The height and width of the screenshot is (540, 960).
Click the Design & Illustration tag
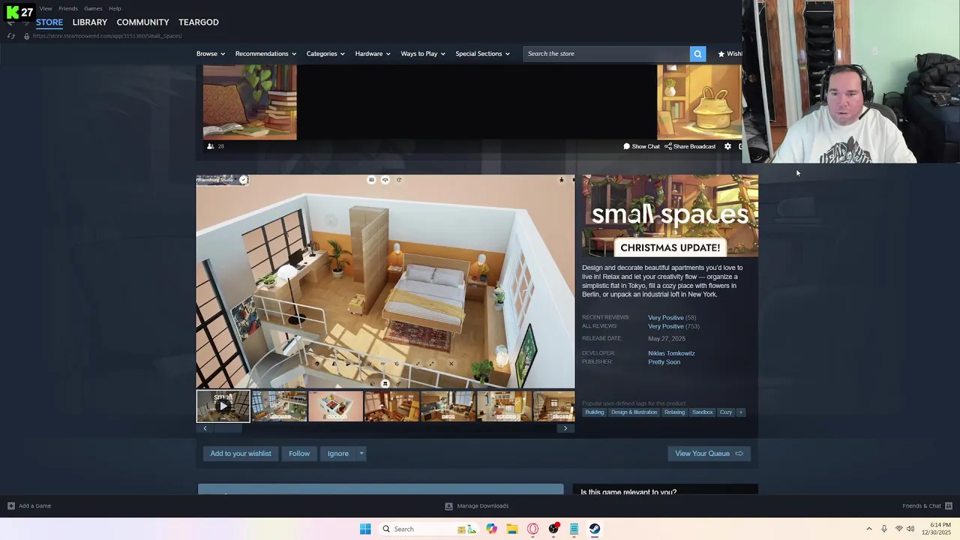(x=634, y=412)
